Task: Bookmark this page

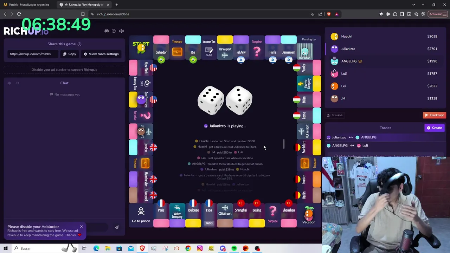Action: (x=83, y=14)
